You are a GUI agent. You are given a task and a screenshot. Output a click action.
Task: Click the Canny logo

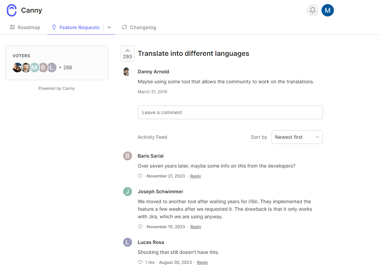point(11,10)
